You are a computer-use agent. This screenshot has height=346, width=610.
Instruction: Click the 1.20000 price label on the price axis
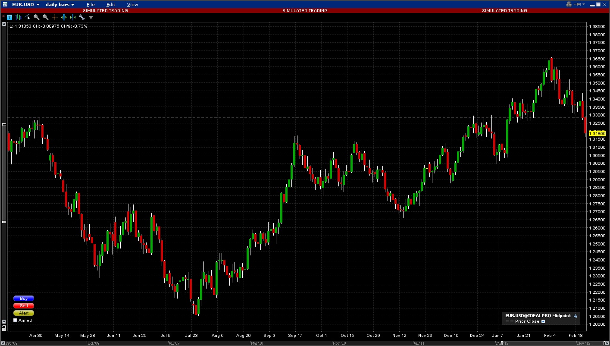pyautogui.click(x=597, y=324)
